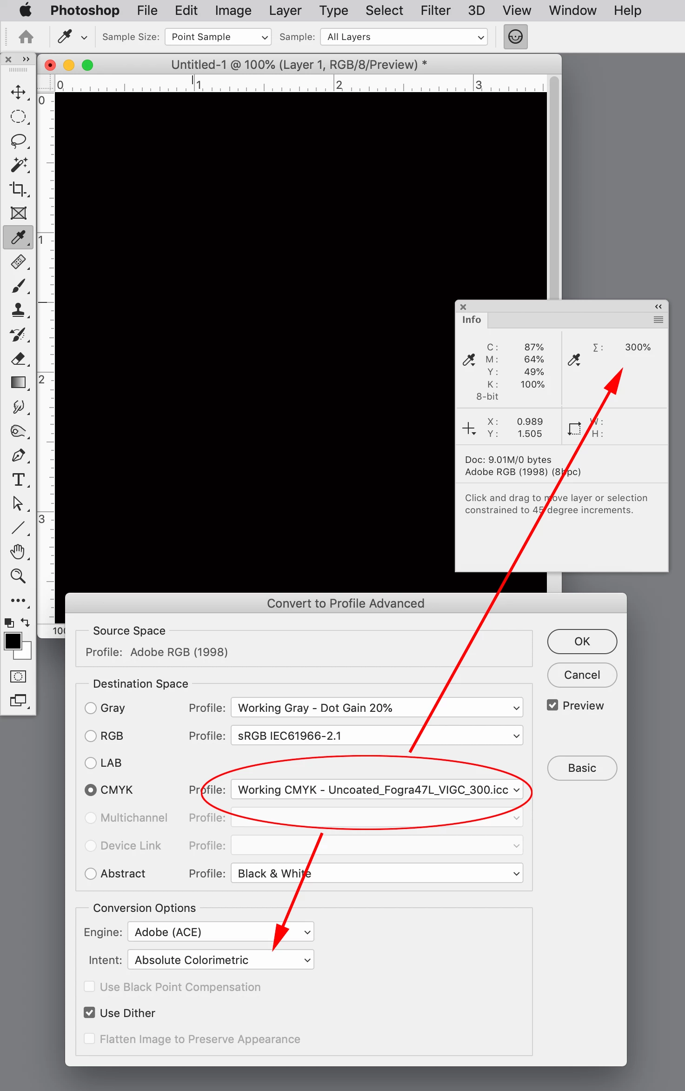Click the background color swatch
Screen dimensions: 685x1091
click(x=26, y=653)
